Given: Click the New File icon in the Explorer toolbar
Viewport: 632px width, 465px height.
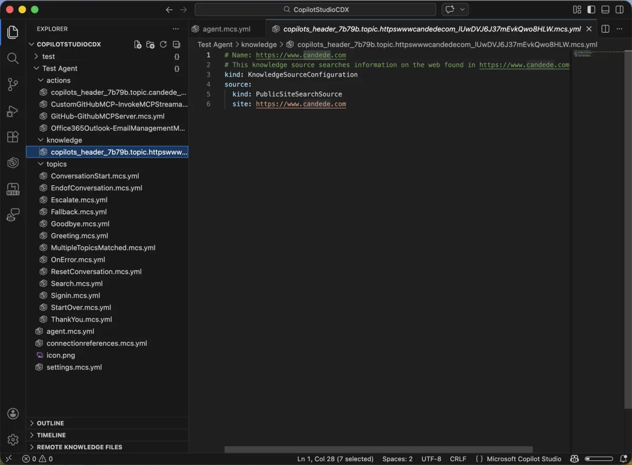Looking at the screenshot, I should (x=137, y=44).
